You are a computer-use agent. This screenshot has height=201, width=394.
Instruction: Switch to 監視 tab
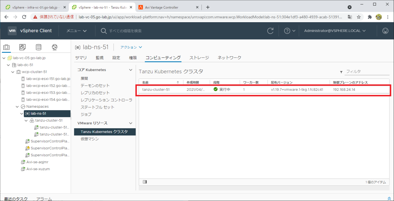(x=99, y=58)
